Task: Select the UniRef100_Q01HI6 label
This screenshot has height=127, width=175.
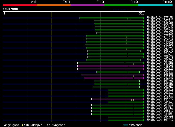Action: 160,39
